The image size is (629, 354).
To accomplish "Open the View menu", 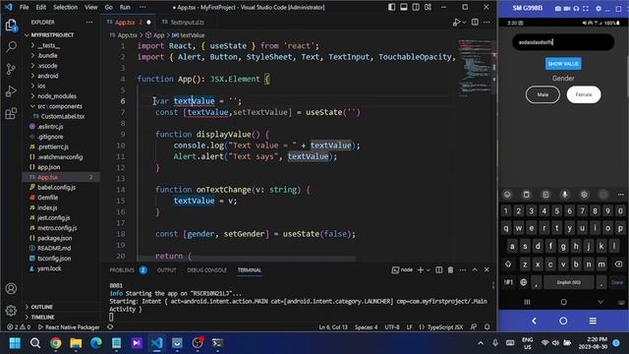I will [91, 7].
